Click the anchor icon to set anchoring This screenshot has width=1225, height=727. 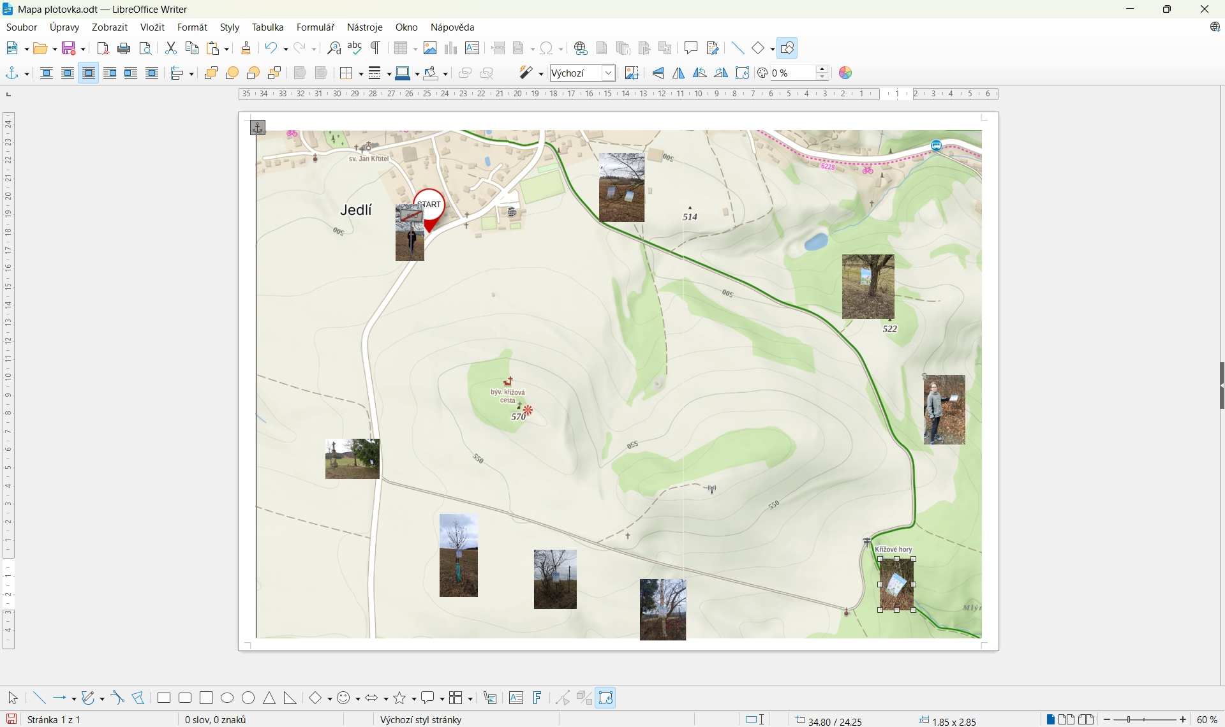coord(11,73)
